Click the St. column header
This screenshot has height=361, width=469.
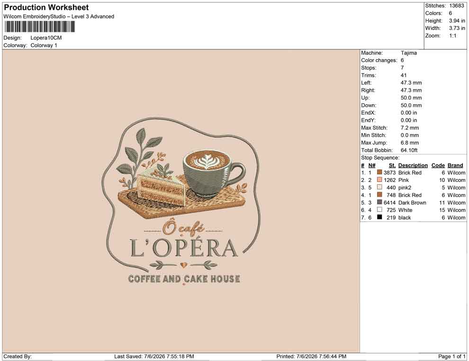[392, 165]
